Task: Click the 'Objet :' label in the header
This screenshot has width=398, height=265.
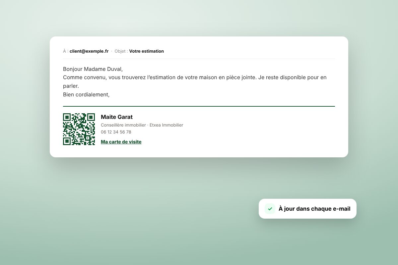Action: 121,51
